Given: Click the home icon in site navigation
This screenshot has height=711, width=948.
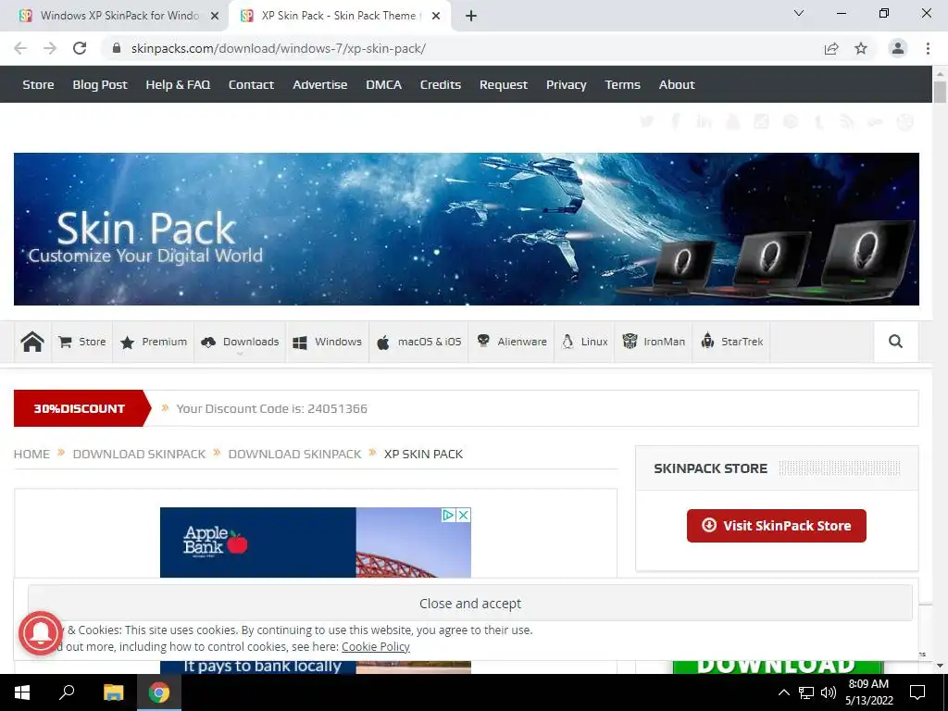Looking at the screenshot, I should click(32, 342).
